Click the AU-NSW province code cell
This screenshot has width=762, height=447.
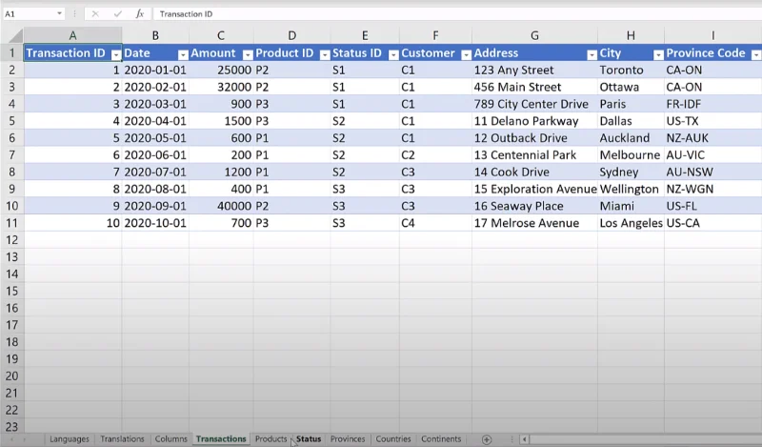[712, 173]
